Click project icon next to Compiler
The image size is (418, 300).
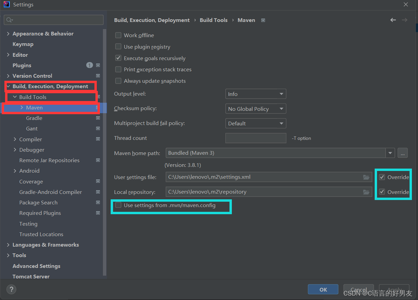click(98, 139)
